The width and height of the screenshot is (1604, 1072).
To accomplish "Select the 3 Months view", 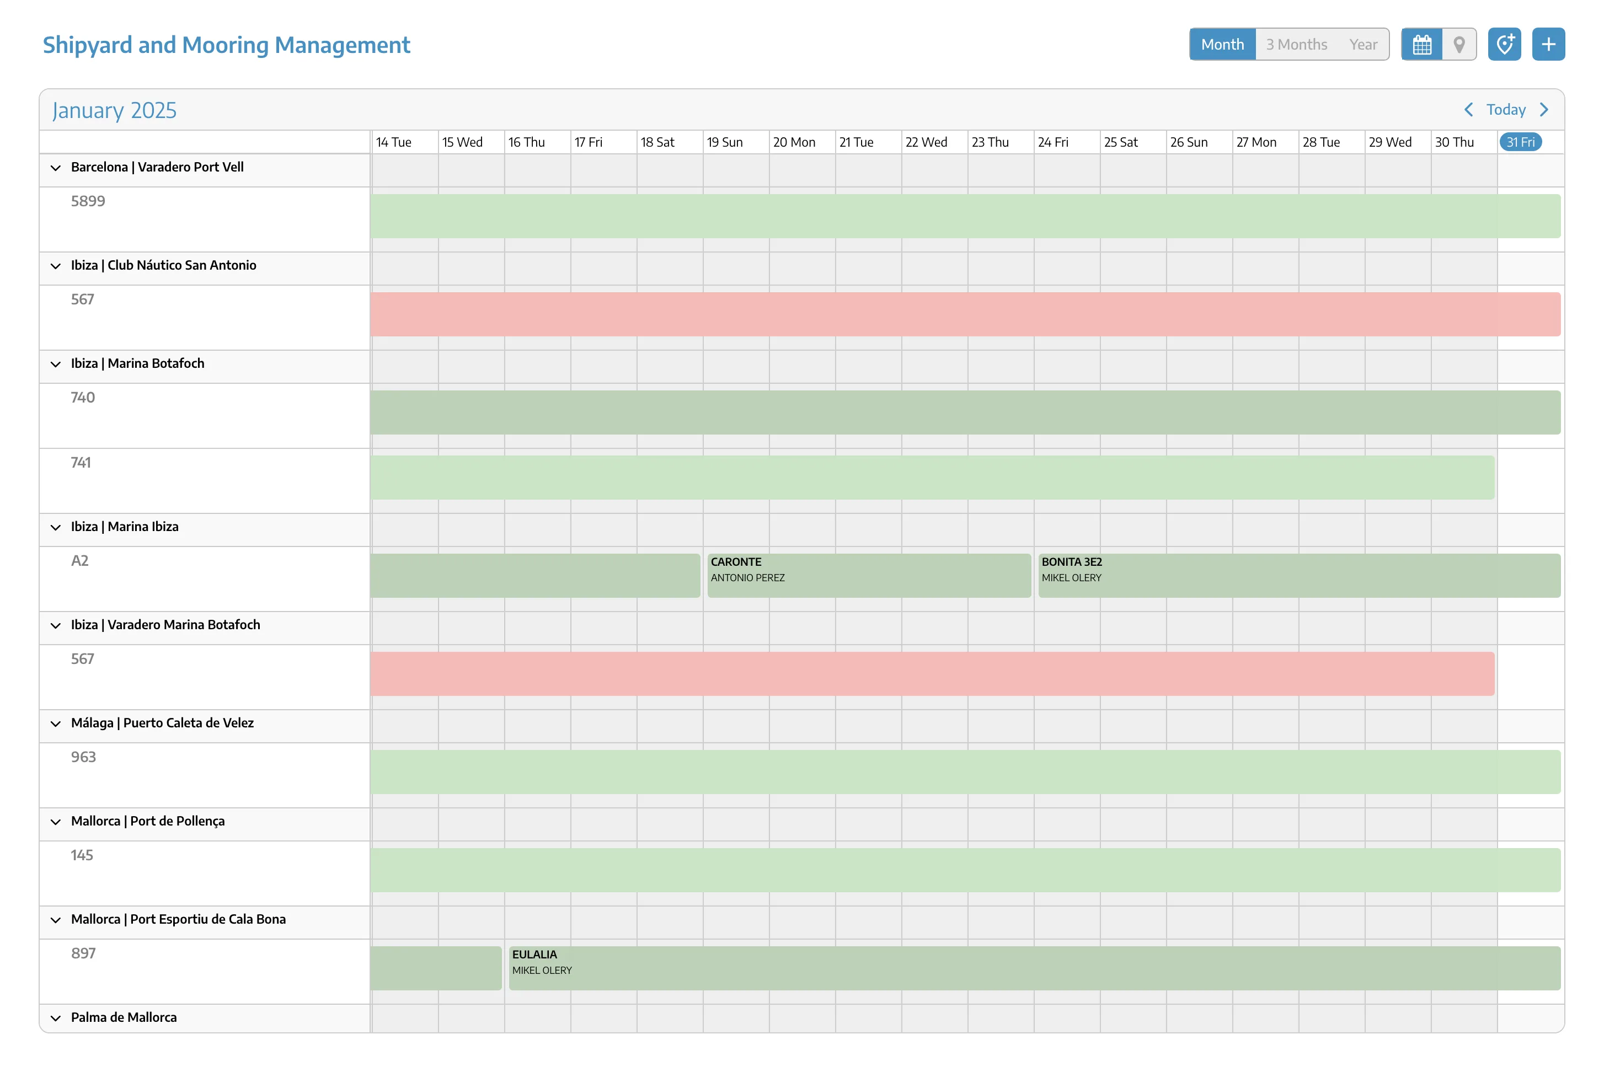I will (1296, 45).
